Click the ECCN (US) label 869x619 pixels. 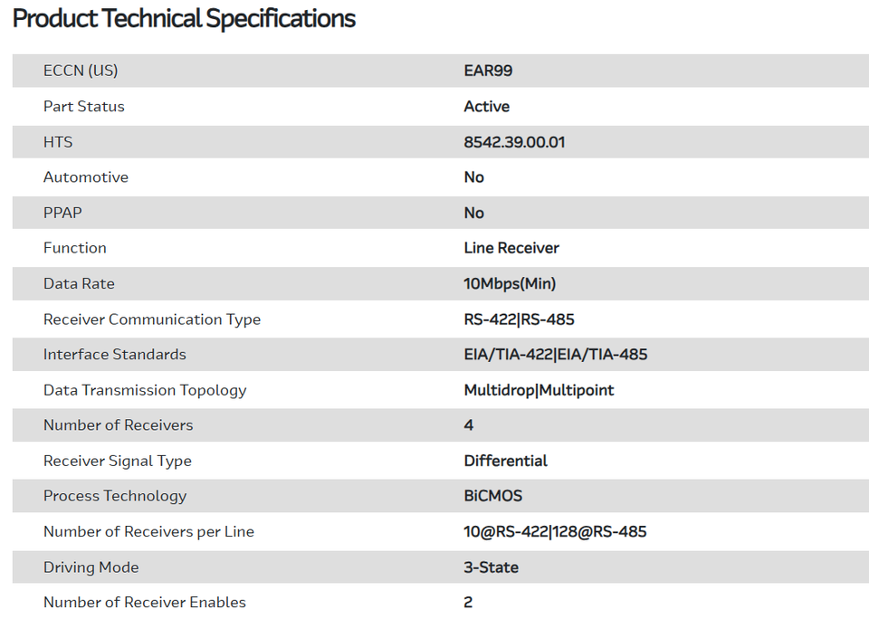point(81,71)
